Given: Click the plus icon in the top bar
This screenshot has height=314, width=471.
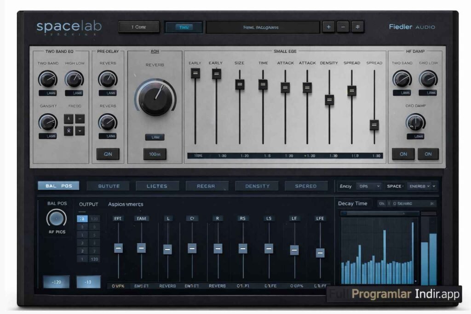Looking at the screenshot, I should coord(328,27).
